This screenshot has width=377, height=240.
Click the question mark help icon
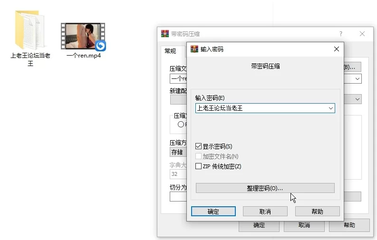point(340,34)
